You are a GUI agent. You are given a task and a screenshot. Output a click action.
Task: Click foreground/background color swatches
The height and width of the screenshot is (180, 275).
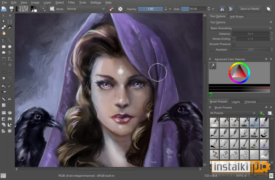(x=34, y=9)
